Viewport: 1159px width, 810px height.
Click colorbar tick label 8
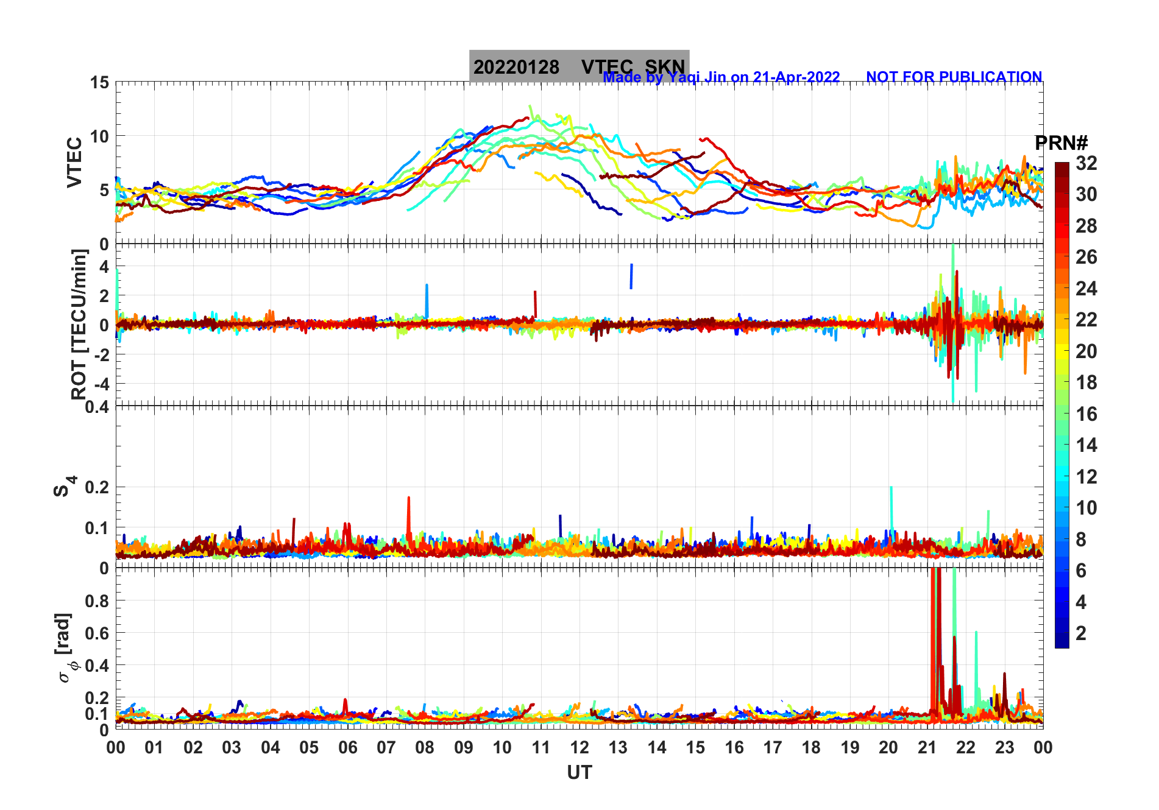click(1081, 540)
